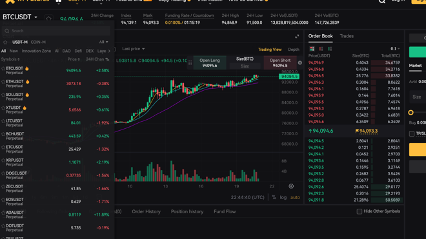Tick the TP/SL checkbox

[x=412, y=134]
